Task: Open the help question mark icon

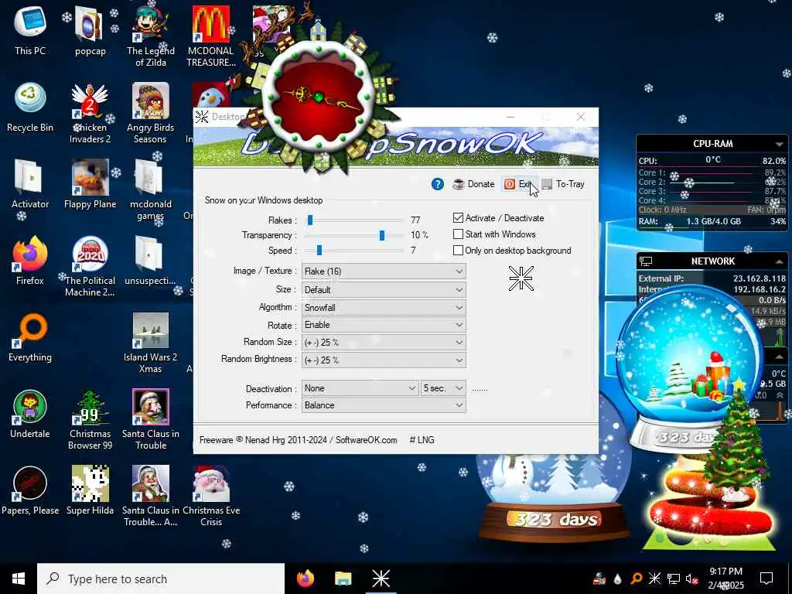Action: click(x=438, y=184)
